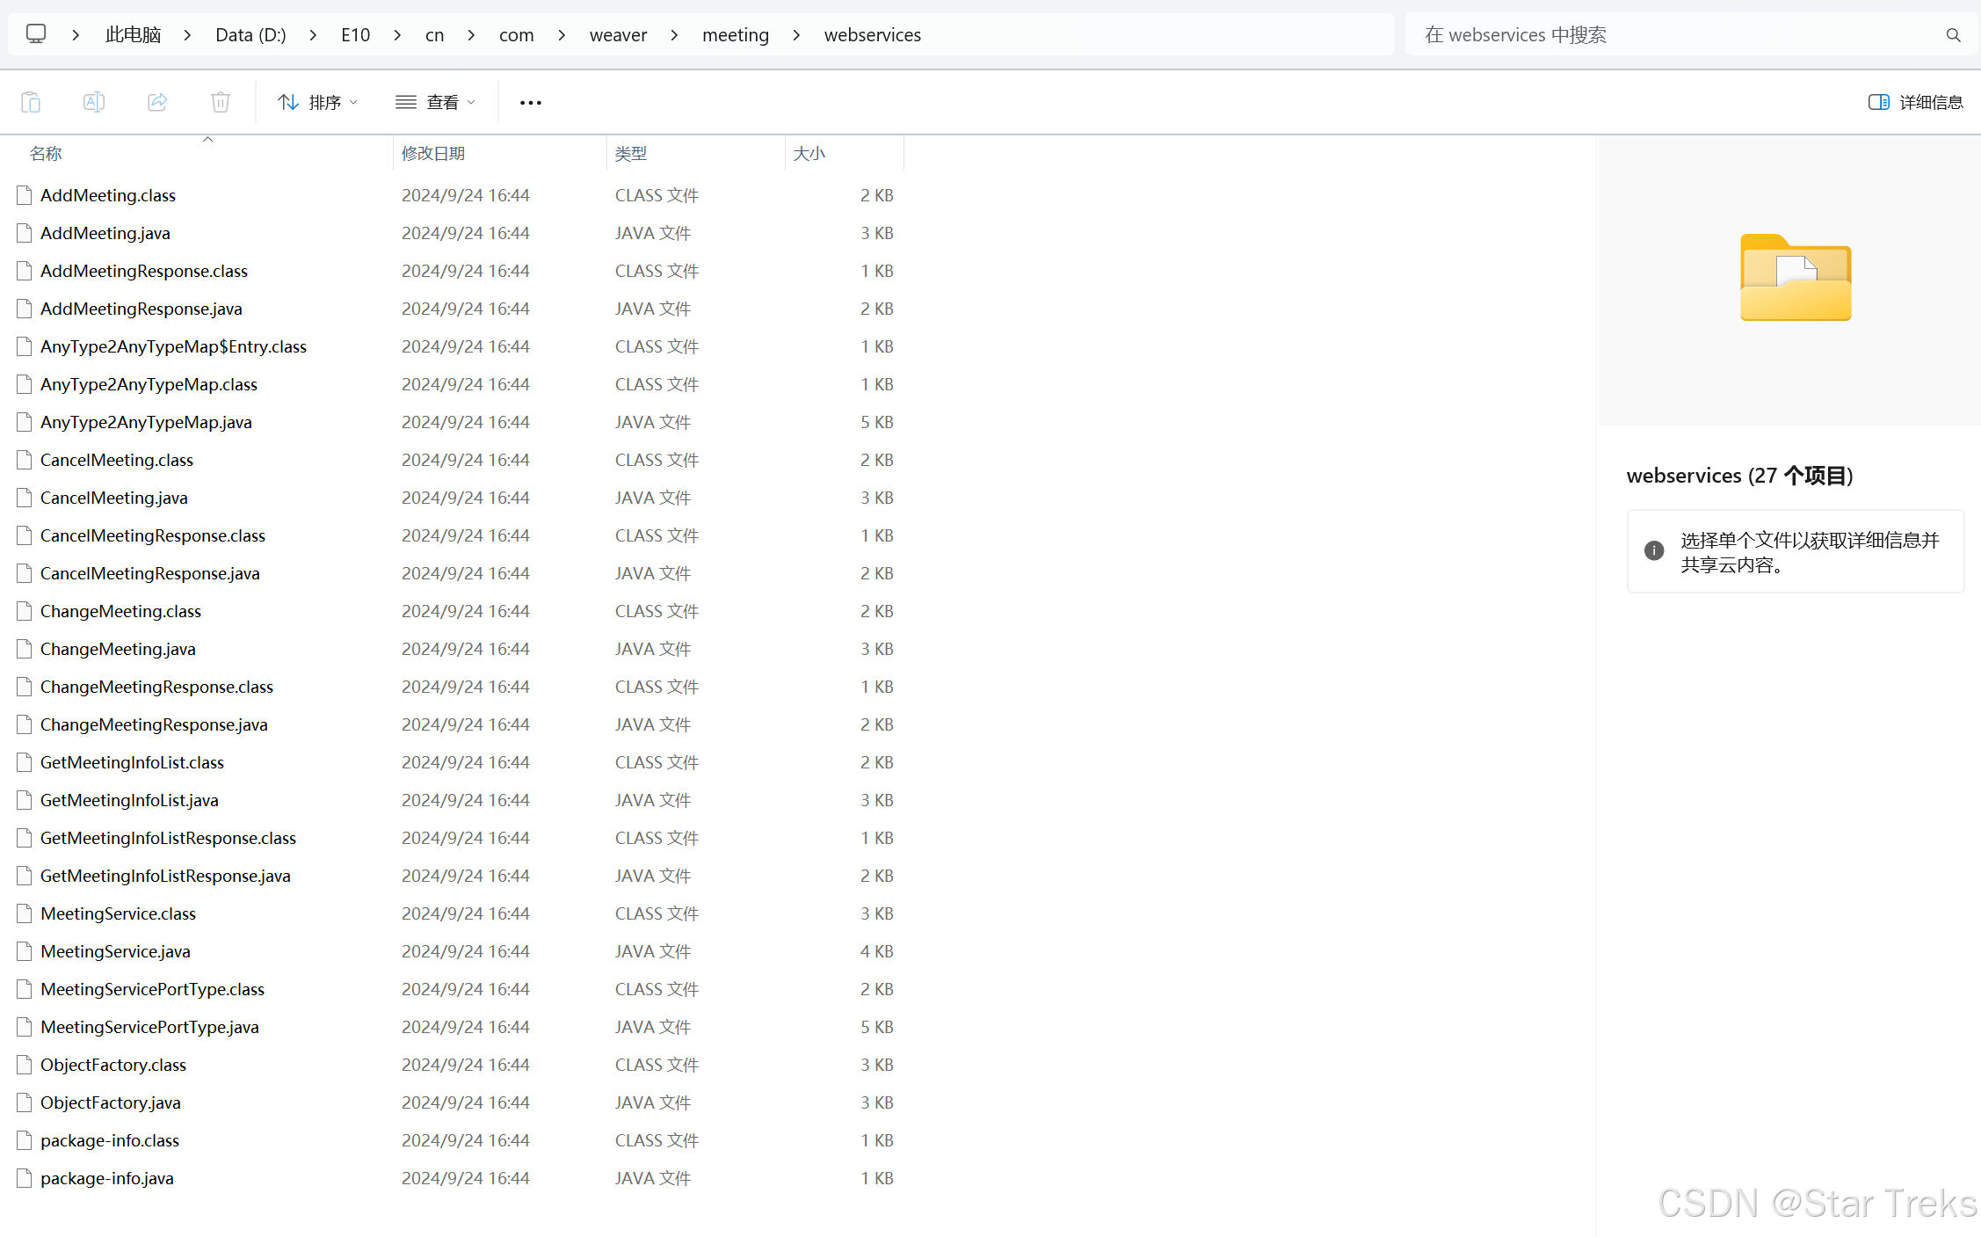Select ObjectFactory.java file
This screenshot has height=1237, width=1981.
[x=110, y=1102]
